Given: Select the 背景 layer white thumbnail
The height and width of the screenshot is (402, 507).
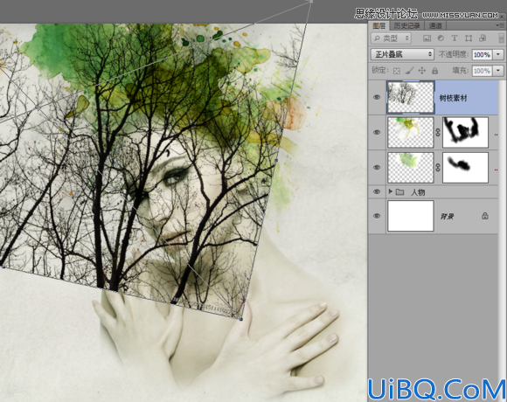Looking at the screenshot, I should tap(411, 216).
